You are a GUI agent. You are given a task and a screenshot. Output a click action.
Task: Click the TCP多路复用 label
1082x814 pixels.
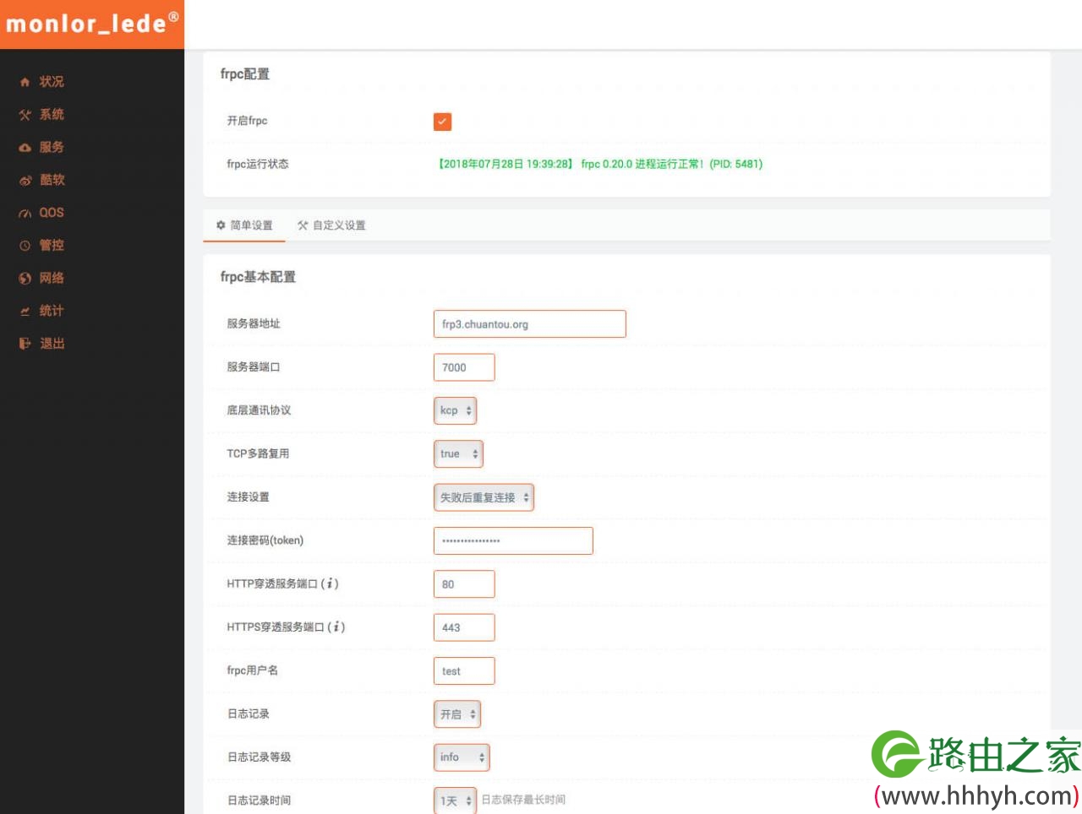pyautogui.click(x=258, y=453)
